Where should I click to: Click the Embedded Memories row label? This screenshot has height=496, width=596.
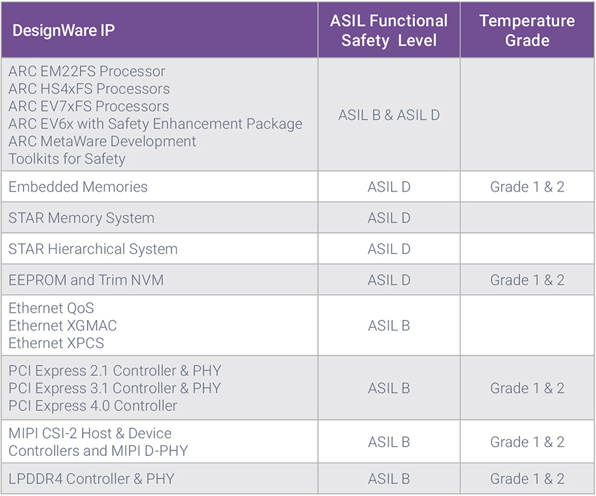click(x=78, y=187)
